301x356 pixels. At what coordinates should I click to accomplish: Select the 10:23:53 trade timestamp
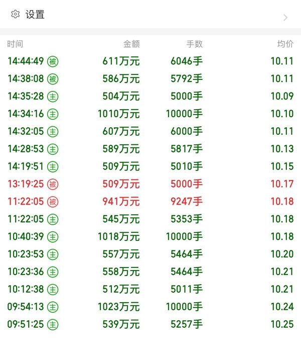tap(26, 254)
